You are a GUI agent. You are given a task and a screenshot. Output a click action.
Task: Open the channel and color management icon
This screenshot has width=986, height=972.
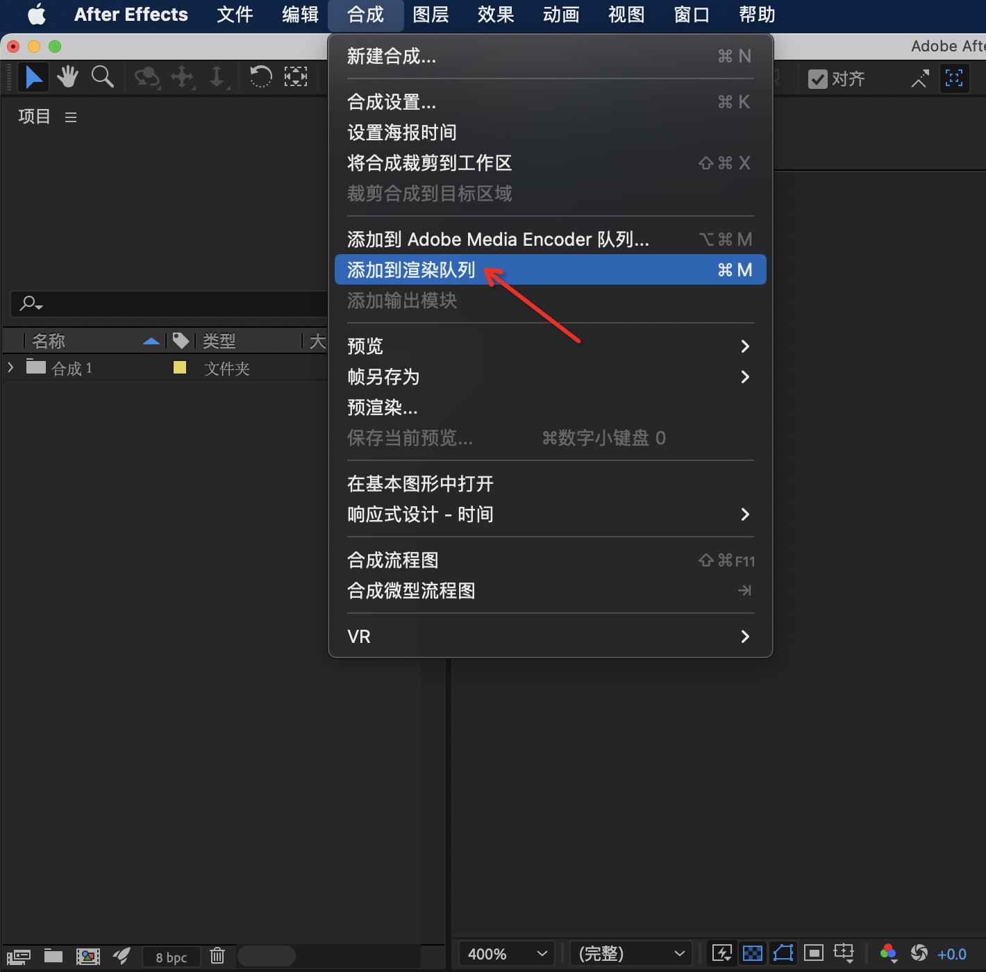click(x=888, y=953)
